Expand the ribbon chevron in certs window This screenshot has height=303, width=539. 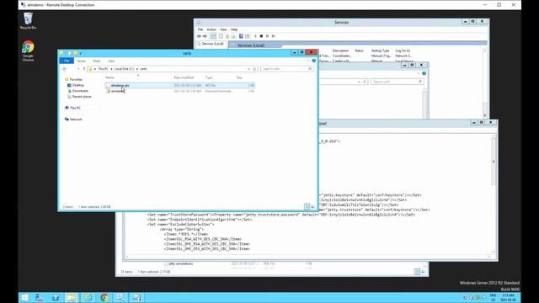click(x=308, y=61)
